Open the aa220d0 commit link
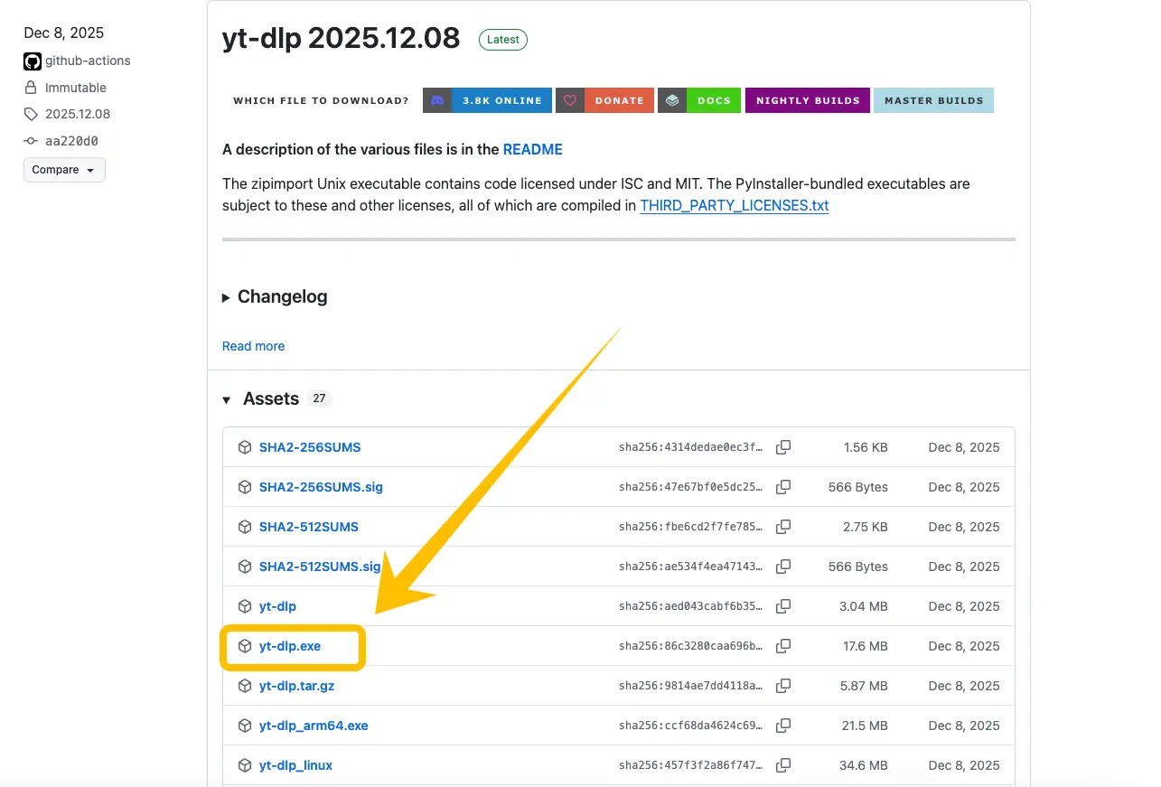Screen dimensions: 1161x787 click(x=71, y=141)
